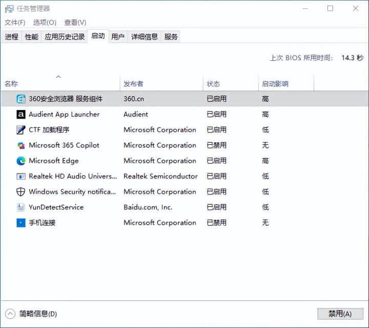Sort entries by 发布者 column
The image size is (369, 328).
click(x=161, y=83)
